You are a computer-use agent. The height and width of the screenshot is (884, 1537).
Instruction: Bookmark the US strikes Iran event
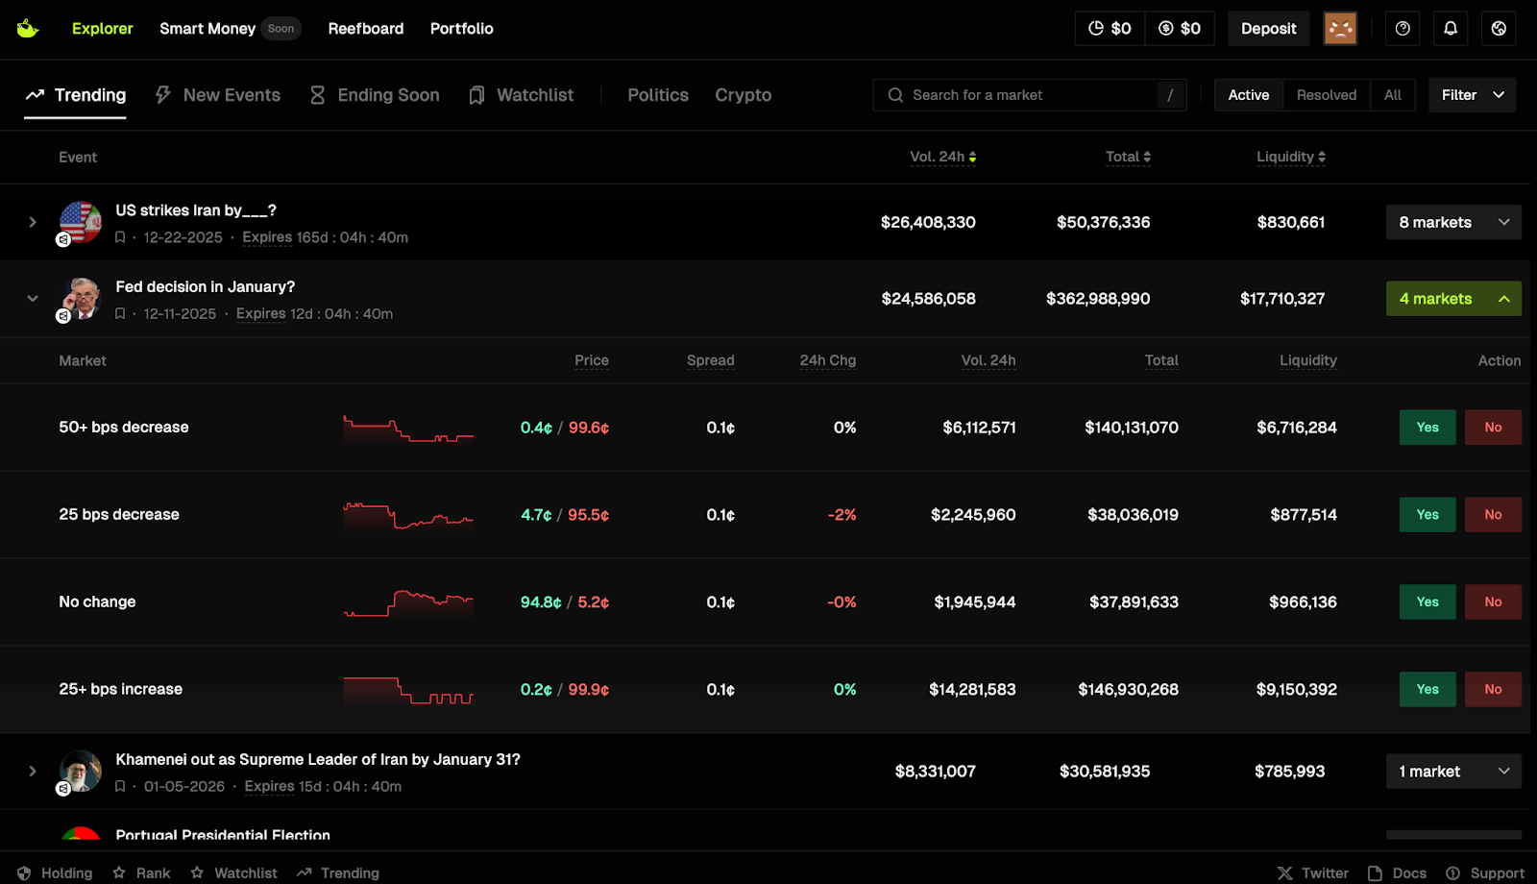tap(120, 237)
